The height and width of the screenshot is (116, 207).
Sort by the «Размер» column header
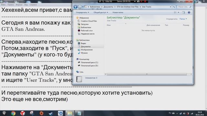click(x=186, y=25)
